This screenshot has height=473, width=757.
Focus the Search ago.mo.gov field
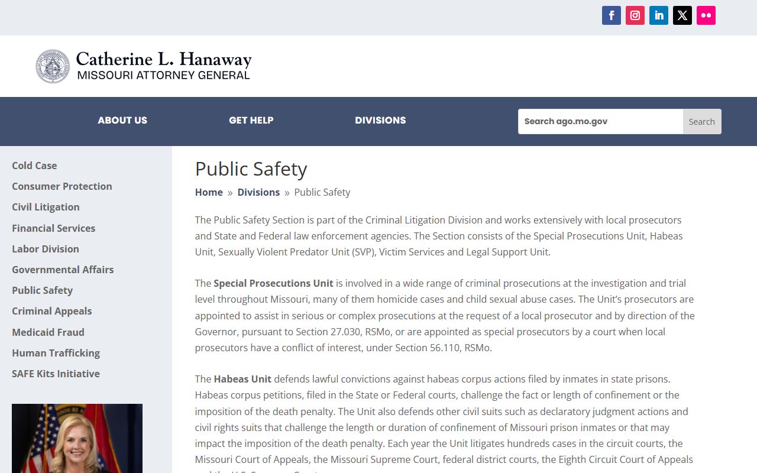600,121
